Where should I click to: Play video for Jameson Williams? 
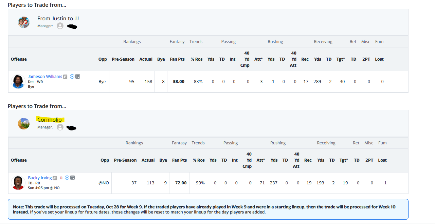[x=72, y=77]
